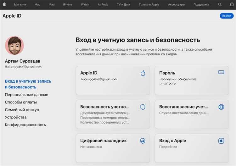Open the Поддержка menu item
This screenshot has height=166, width=236.
point(201,4)
